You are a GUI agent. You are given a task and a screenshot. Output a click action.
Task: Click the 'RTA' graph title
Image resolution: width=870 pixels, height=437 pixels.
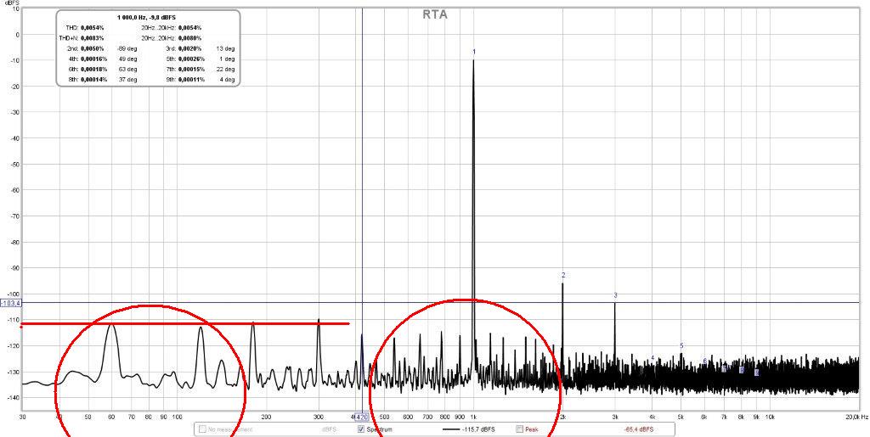(435, 15)
